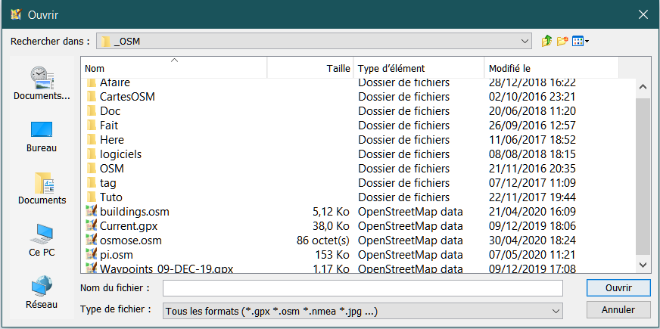The height and width of the screenshot is (329, 660).
Task: Click the Nom du fichier text field
Action: [363, 288]
